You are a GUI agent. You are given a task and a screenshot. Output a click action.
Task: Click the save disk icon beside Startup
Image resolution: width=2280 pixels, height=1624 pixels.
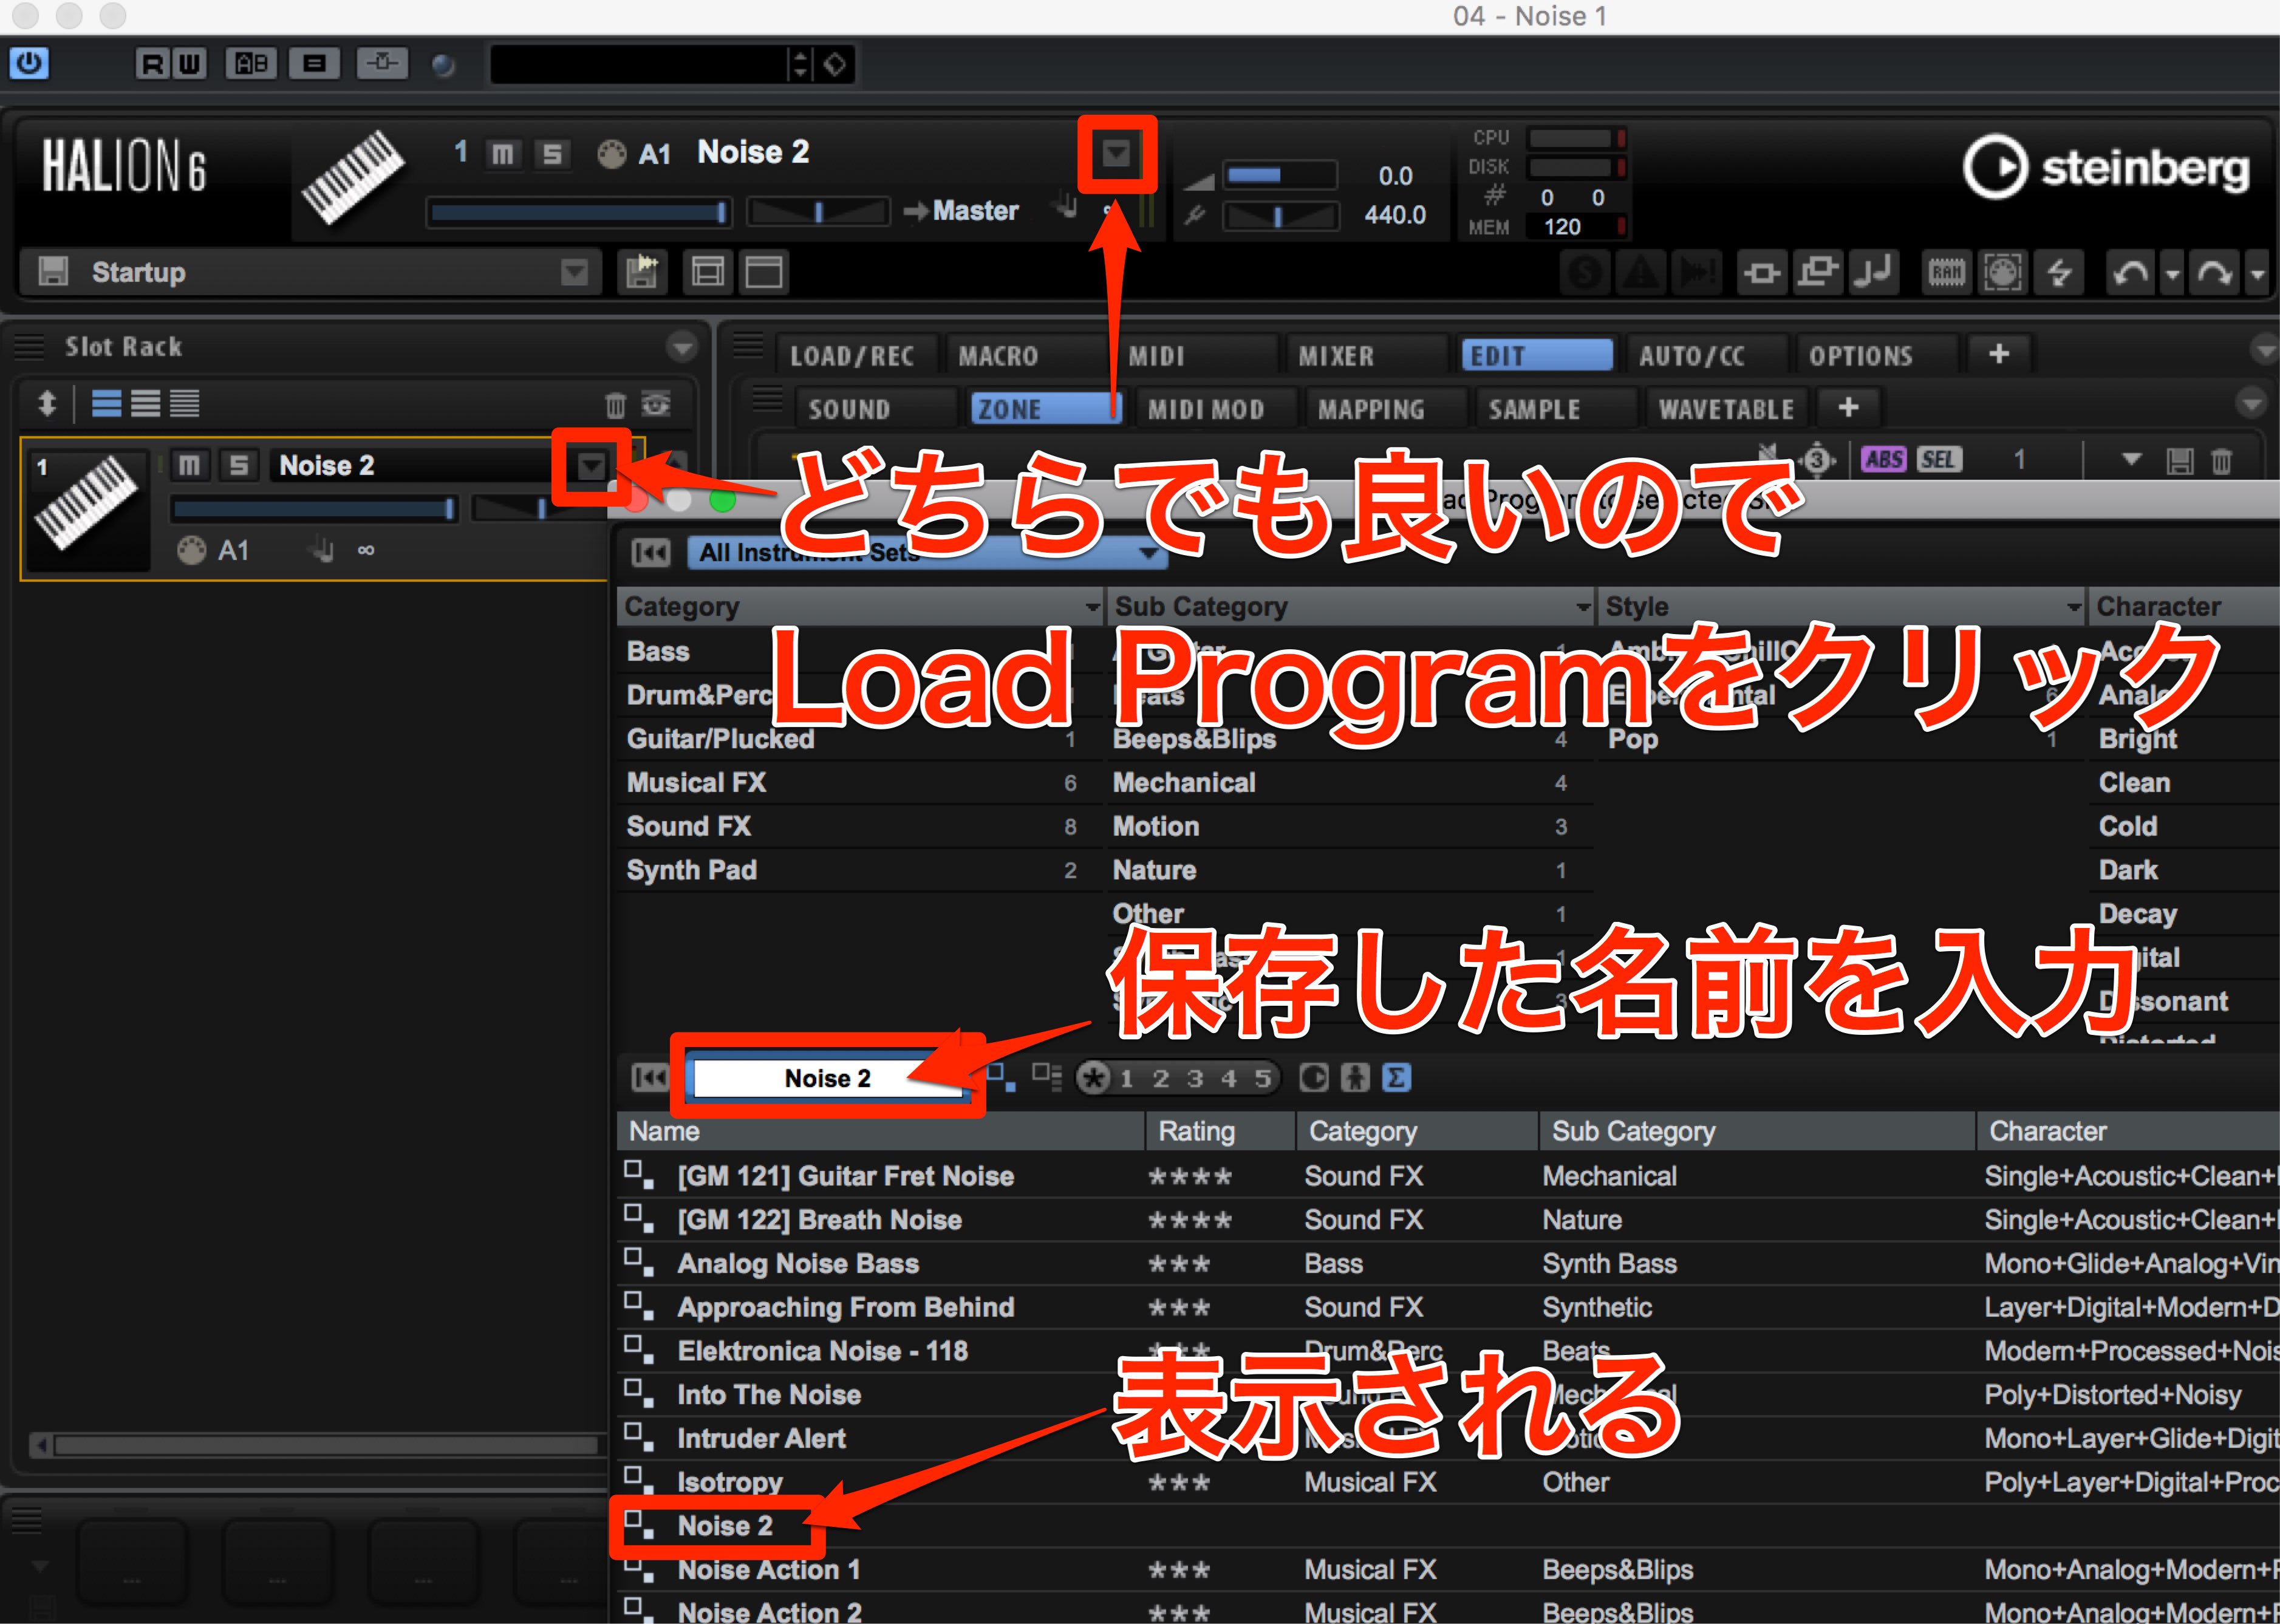tap(53, 271)
